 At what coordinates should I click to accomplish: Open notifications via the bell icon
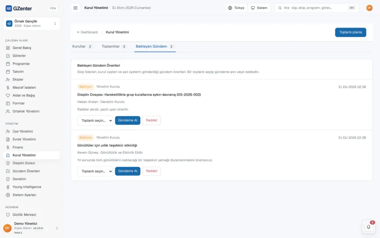pos(368,226)
